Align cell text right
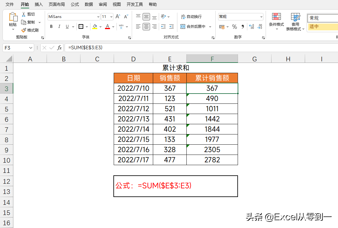338x228 pixels. [154, 26]
